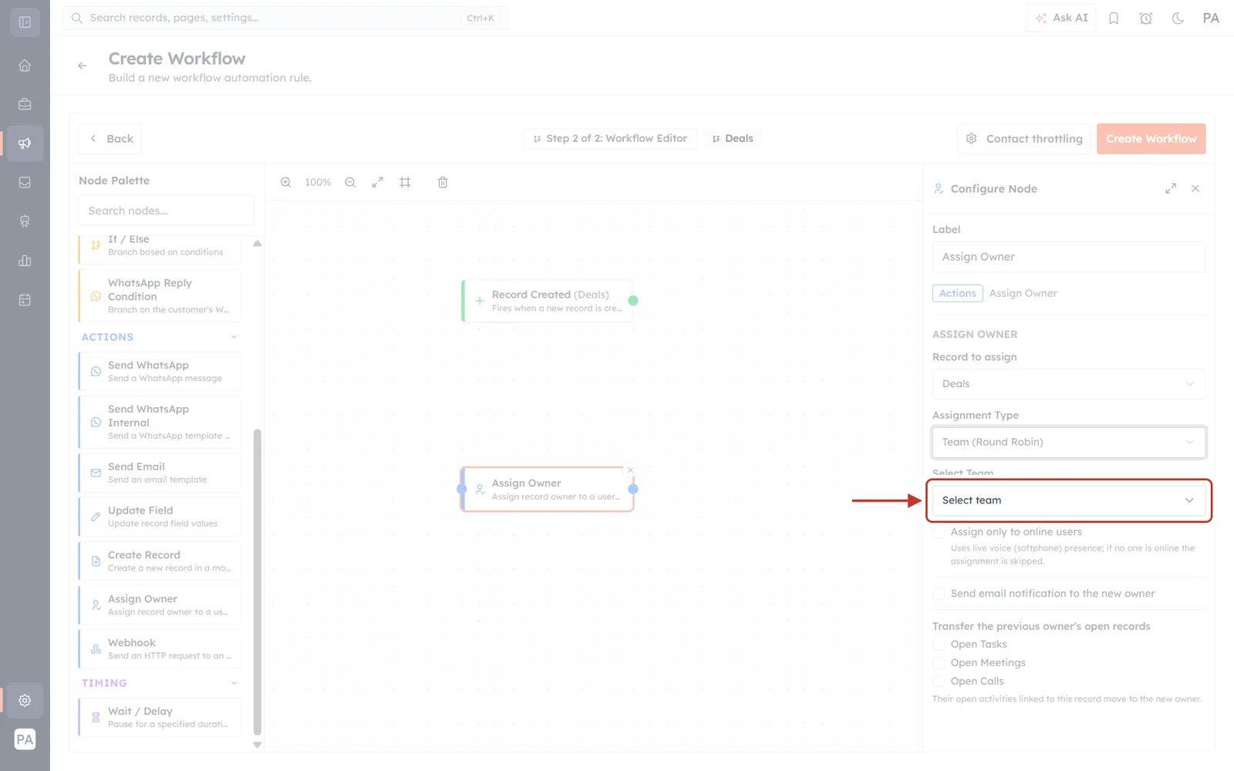Click the Create Workflow button

click(1151, 139)
